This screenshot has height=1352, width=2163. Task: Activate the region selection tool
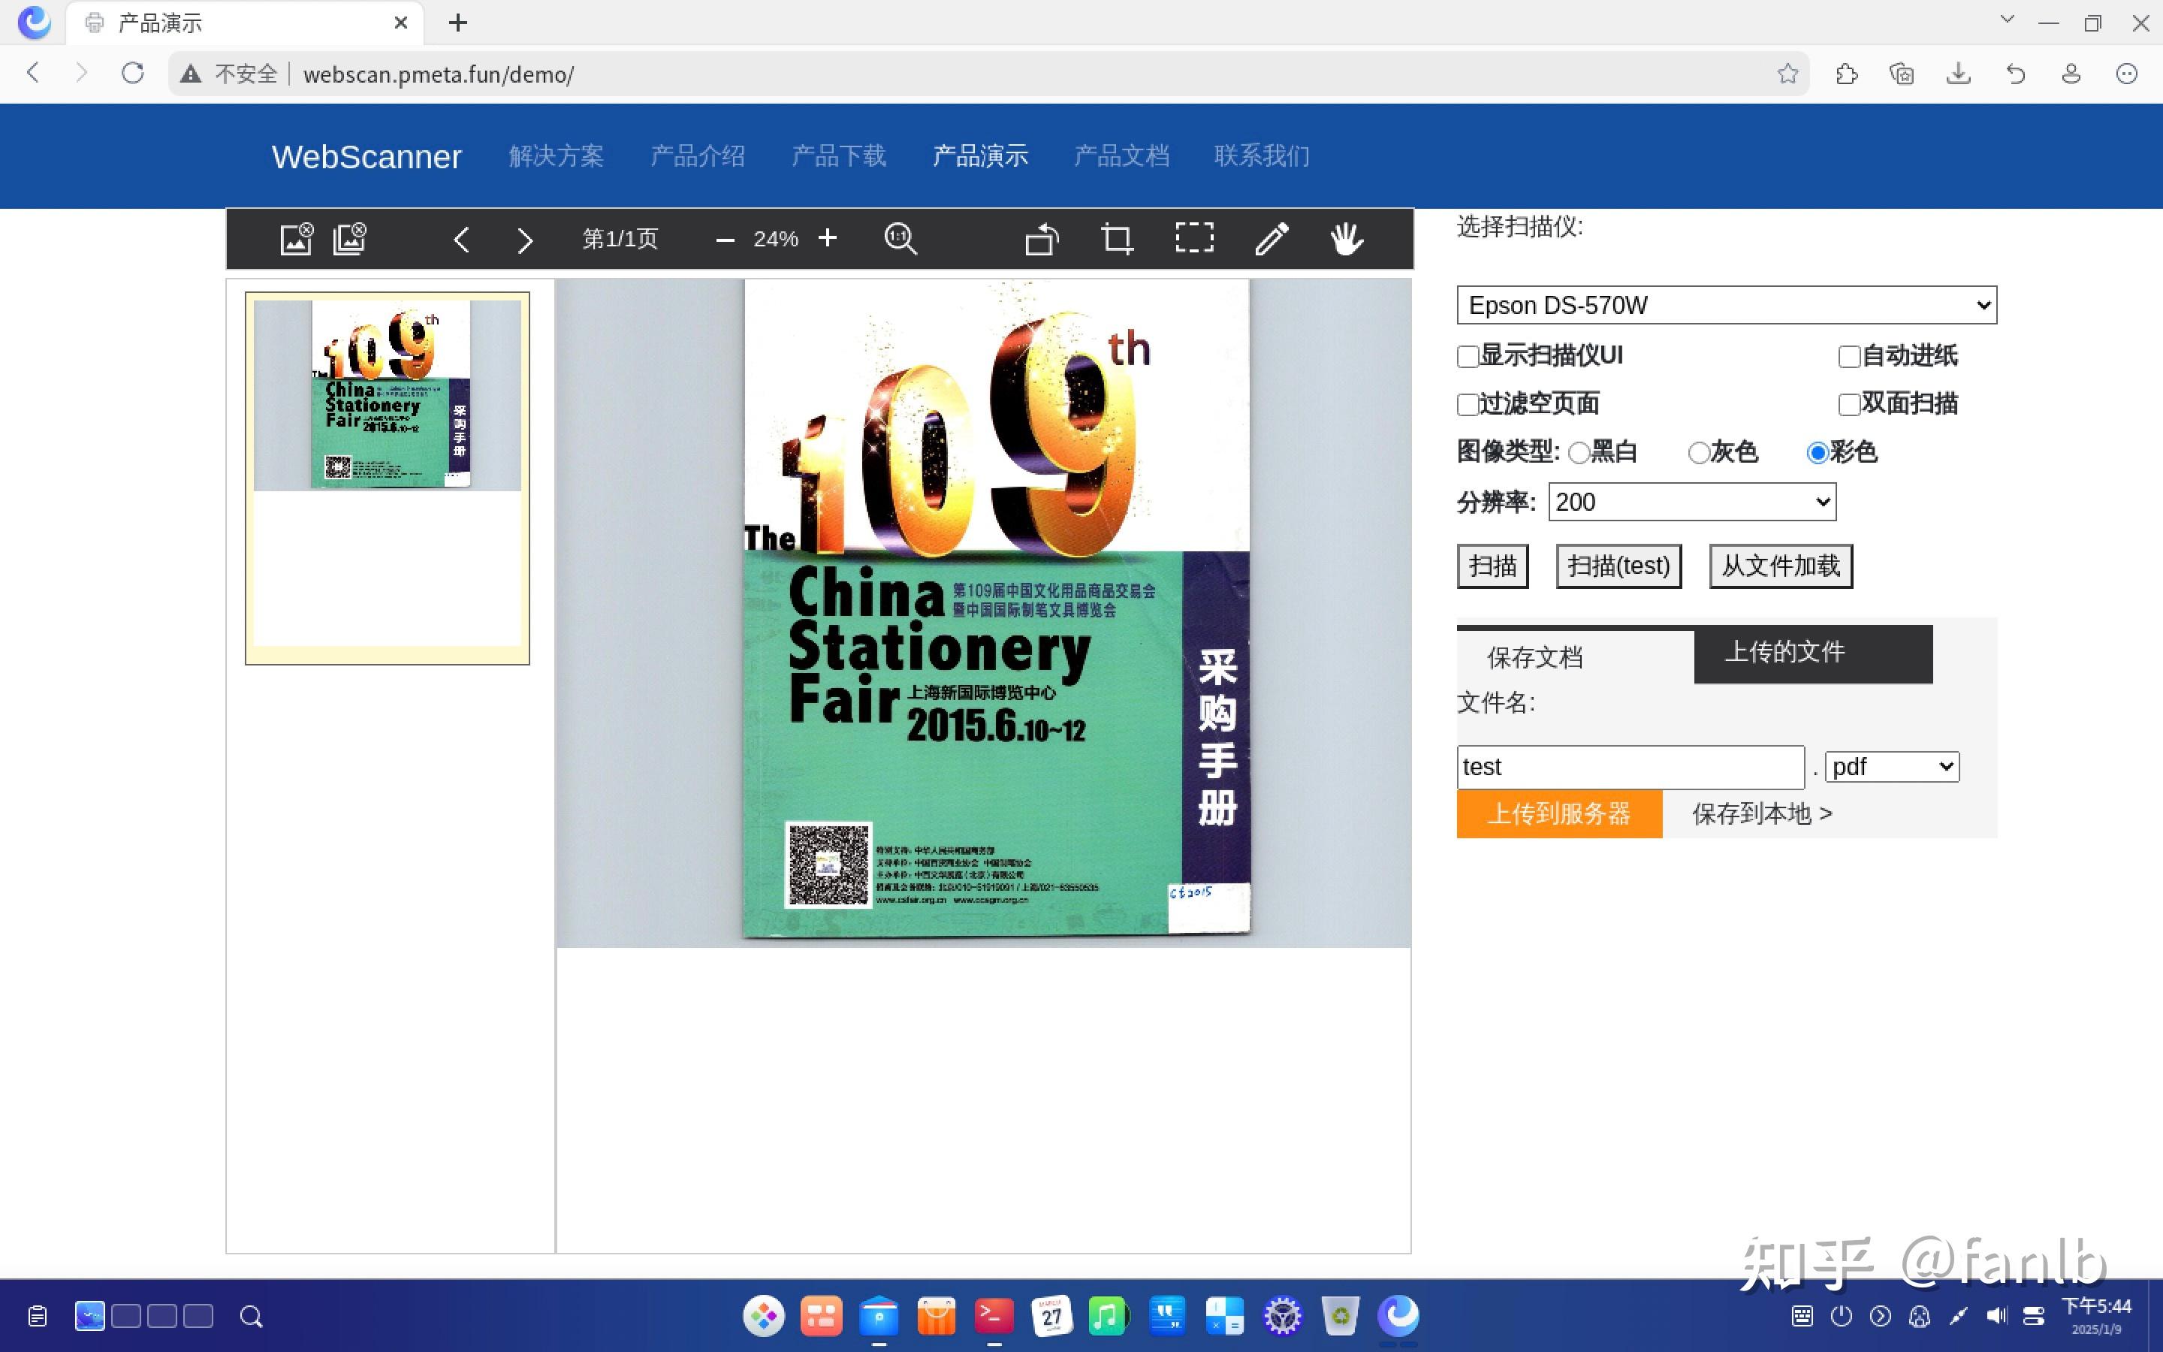point(1194,239)
